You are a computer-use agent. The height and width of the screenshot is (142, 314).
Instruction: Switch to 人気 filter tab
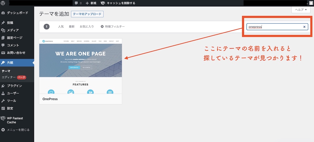coord(61,27)
